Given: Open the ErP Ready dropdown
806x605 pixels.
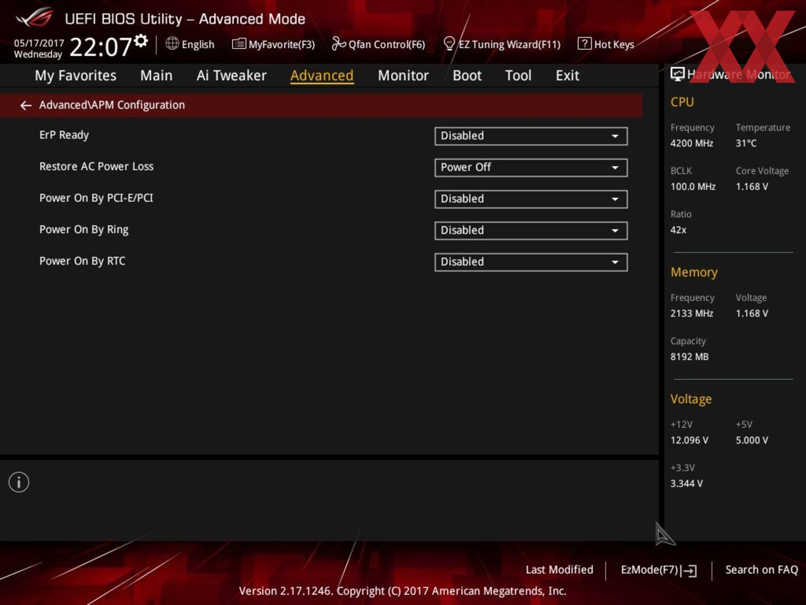Looking at the screenshot, I should (531, 136).
